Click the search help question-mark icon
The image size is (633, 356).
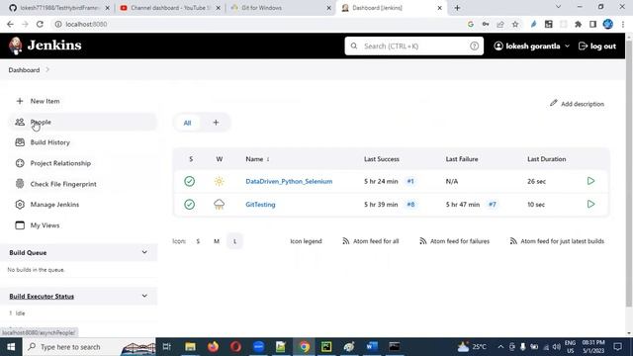(475, 46)
